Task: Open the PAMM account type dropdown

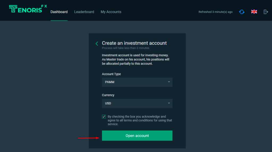Action: point(137,82)
